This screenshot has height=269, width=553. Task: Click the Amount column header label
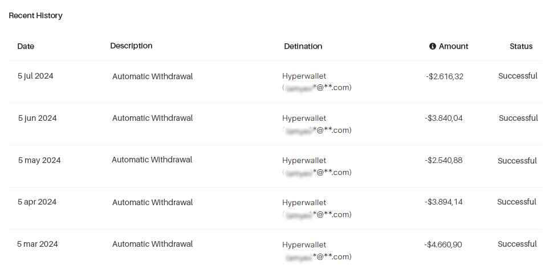coord(454,46)
